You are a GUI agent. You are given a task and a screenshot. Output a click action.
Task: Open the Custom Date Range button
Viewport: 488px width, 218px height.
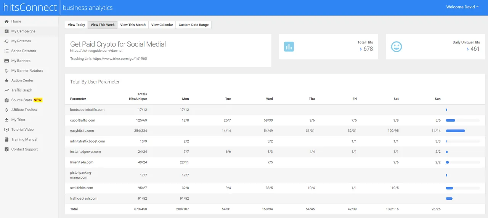[x=194, y=25]
